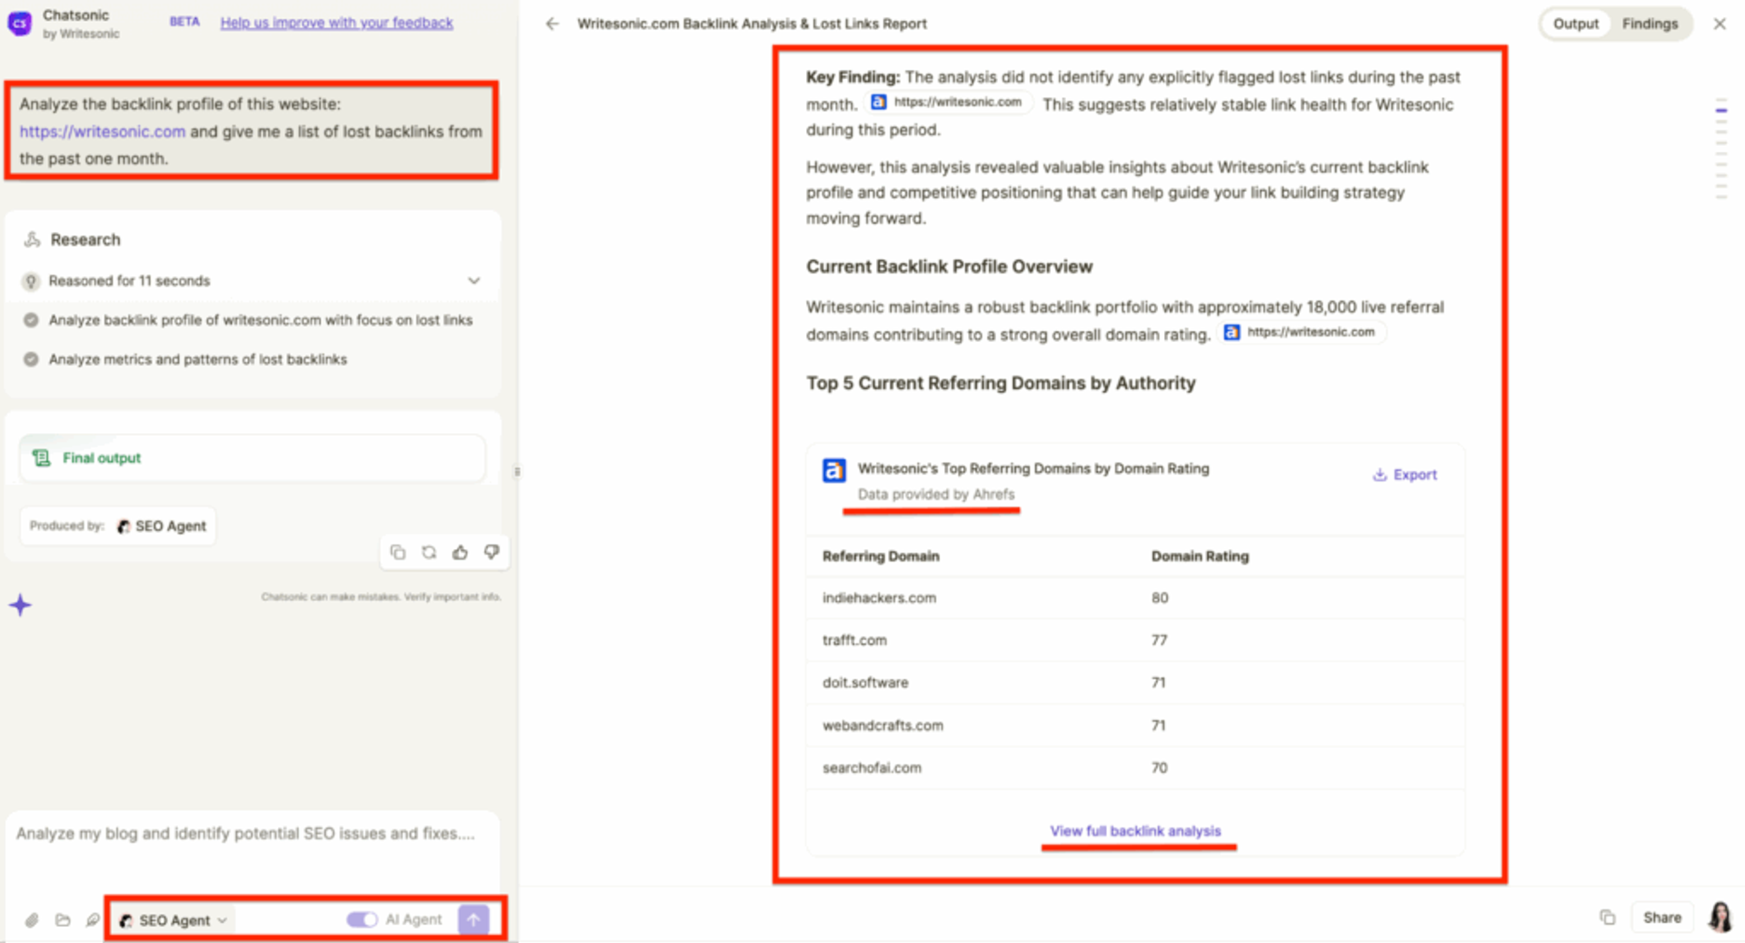Screen dimensions: 1745x943
Task: Copy the report using bottom copy icon
Action: (1607, 918)
